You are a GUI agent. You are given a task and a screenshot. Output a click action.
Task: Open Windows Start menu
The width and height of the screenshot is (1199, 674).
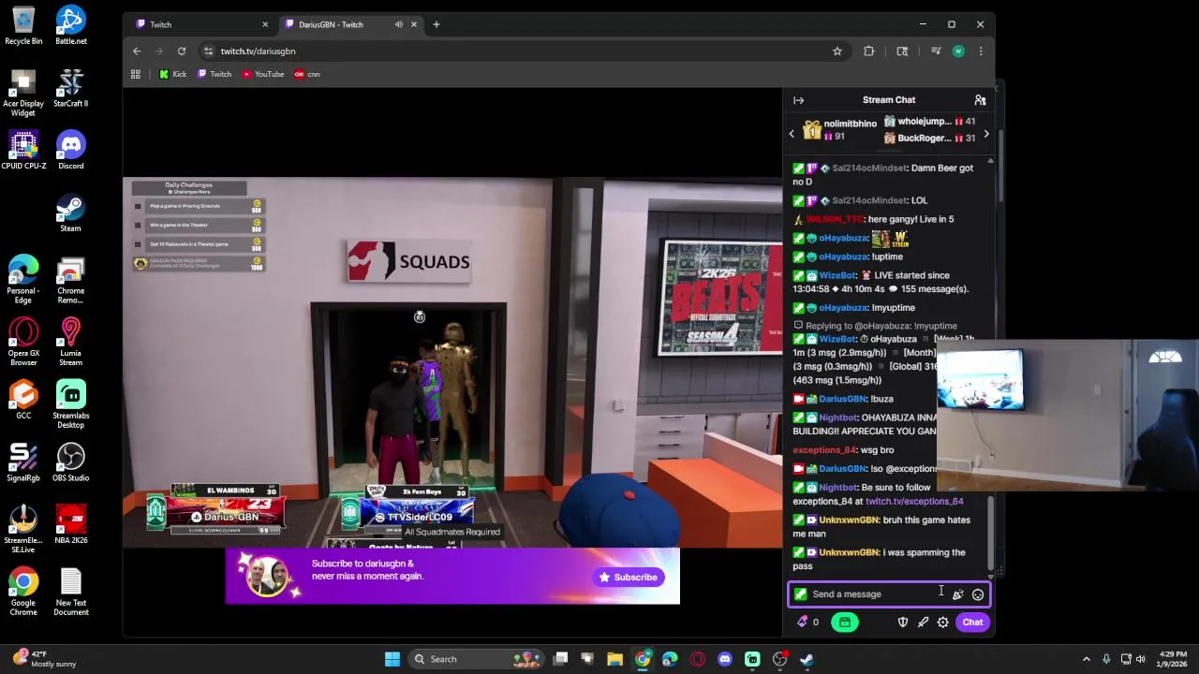click(392, 659)
